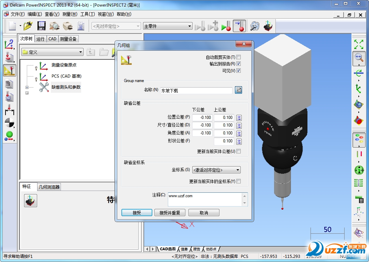
Task: Select the 测量设备原点 tree item
Action: 64,65
